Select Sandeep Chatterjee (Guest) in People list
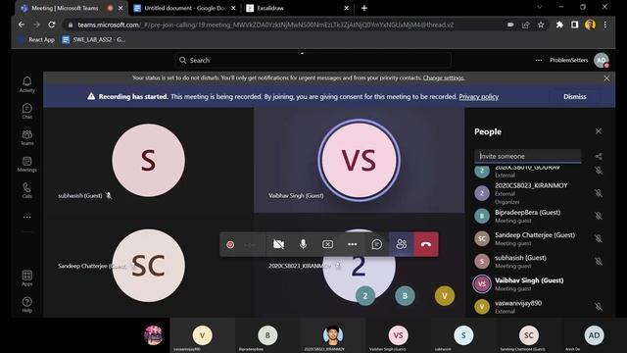This screenshot has height=353, width=627. pyautogui.click(x=539, y=238)
